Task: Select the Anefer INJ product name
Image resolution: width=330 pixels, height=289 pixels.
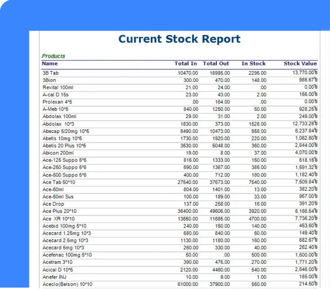Action: tap(54, 277)
